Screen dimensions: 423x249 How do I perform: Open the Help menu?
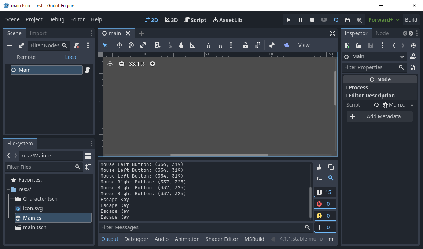click(x=96, y=19)
